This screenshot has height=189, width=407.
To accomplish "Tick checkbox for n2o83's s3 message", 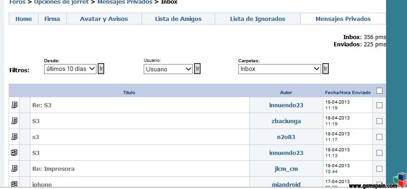I will point(379,137).
